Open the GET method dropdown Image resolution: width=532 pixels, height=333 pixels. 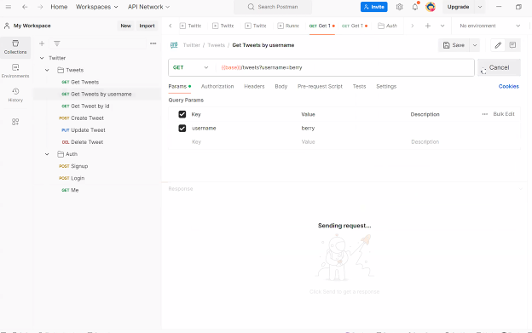coord(191,67)
